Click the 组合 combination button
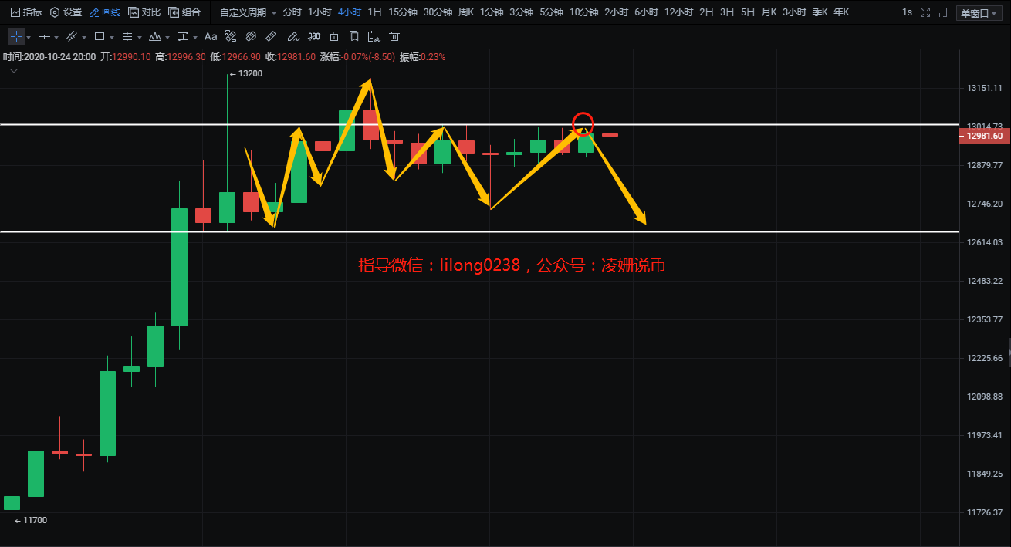The height and width of the screenshot is (547, 1011). click(x=184, y=12)
